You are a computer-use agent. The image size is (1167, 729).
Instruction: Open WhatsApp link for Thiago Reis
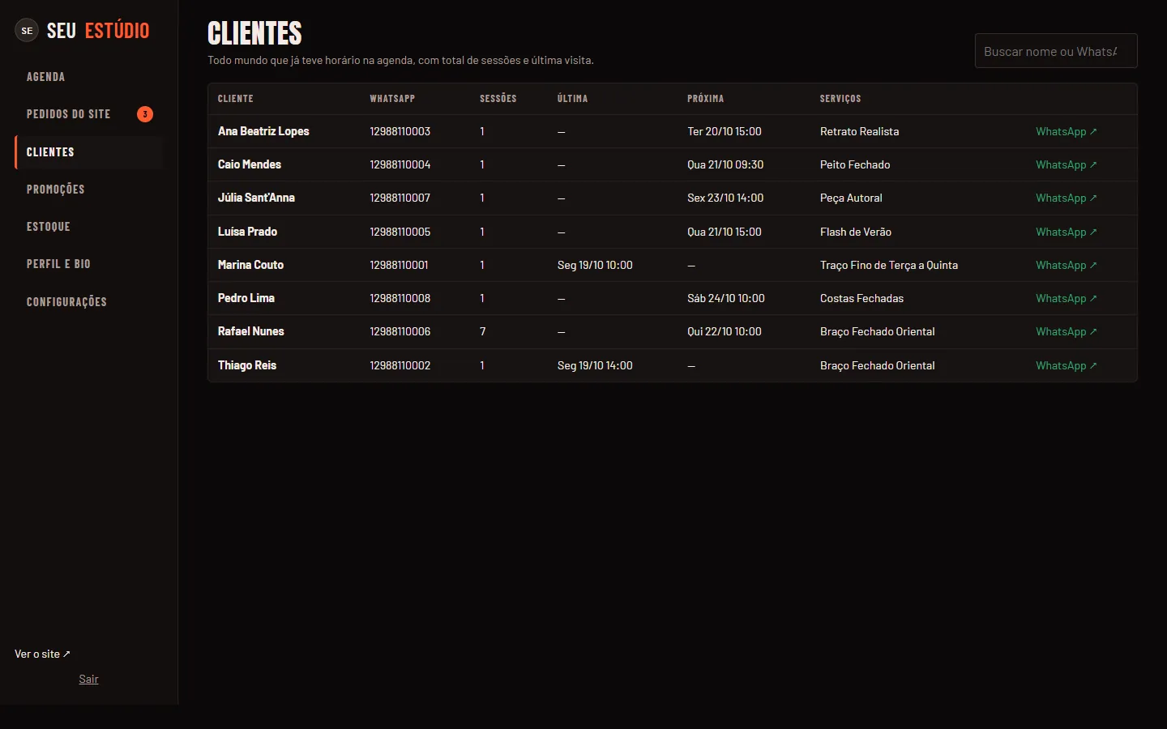pos(1066,365)
